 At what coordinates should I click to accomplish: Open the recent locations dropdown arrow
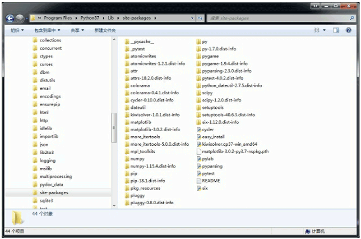(27, 18)
